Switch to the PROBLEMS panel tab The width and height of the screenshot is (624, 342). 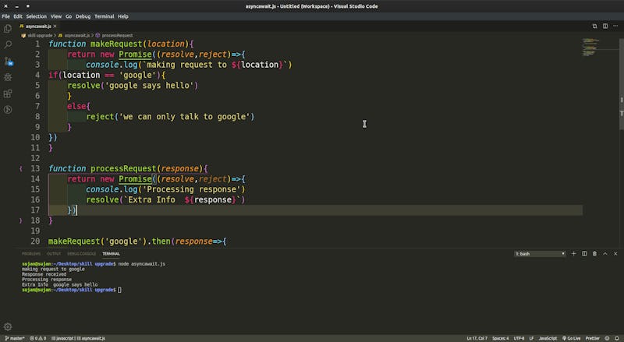pos(31,254)
